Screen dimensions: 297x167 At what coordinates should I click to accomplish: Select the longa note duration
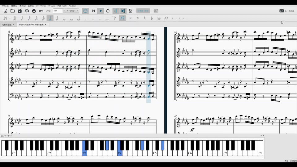click(x=78, y=19)
